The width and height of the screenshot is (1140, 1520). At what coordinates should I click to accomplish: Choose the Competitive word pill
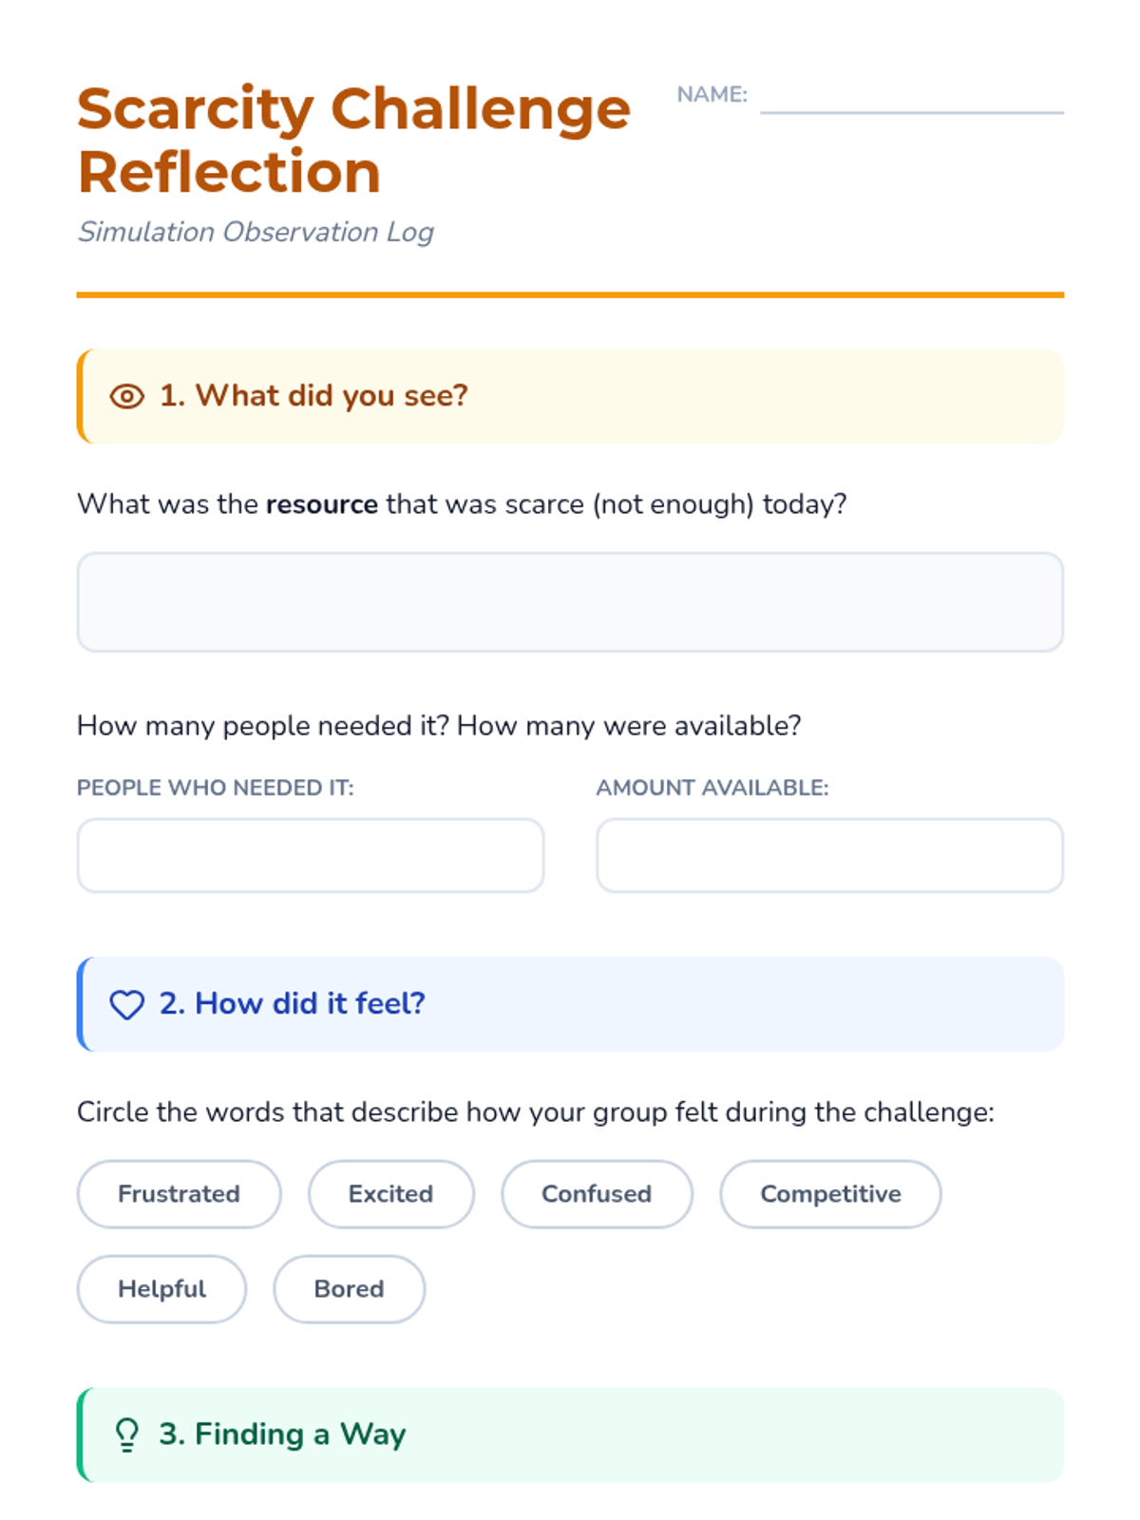click(830, 1194)
